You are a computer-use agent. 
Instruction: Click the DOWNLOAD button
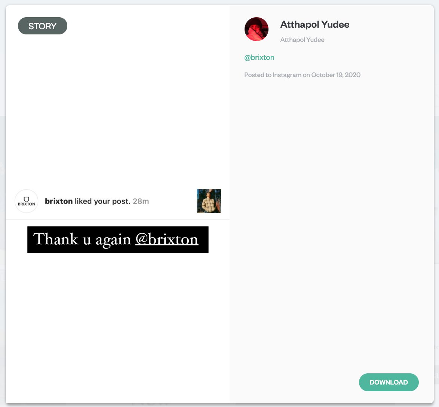click(389, 382)
